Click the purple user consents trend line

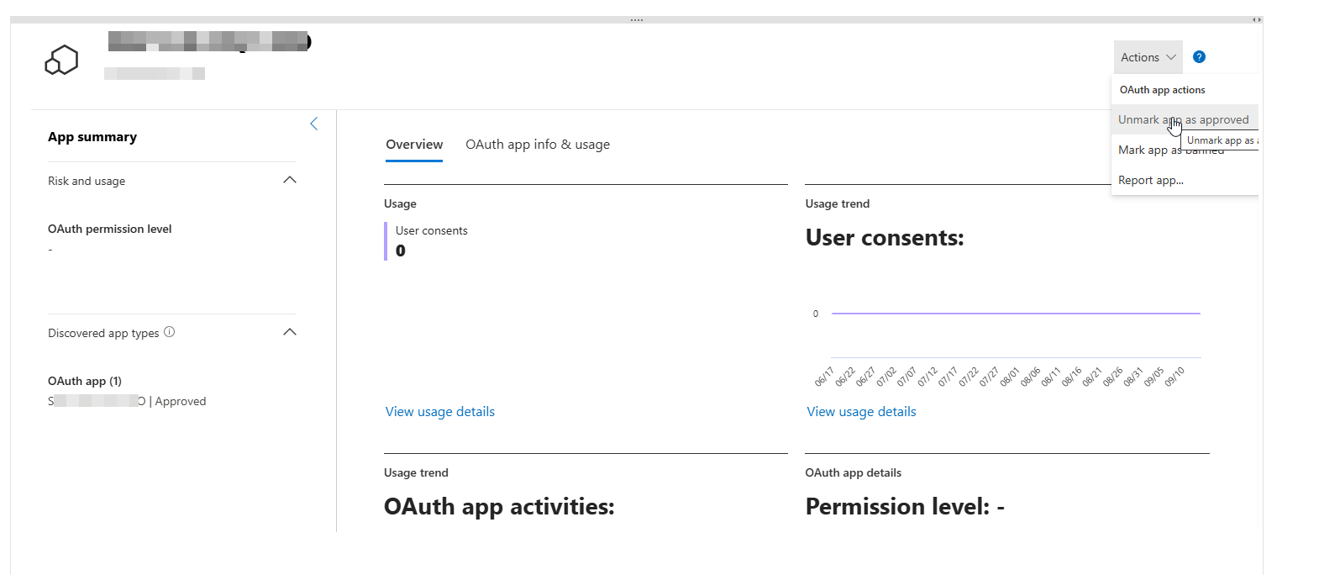pos(1016,314)
